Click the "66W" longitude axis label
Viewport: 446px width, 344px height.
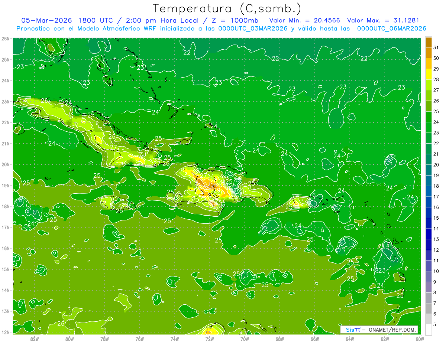pos(314,339)
